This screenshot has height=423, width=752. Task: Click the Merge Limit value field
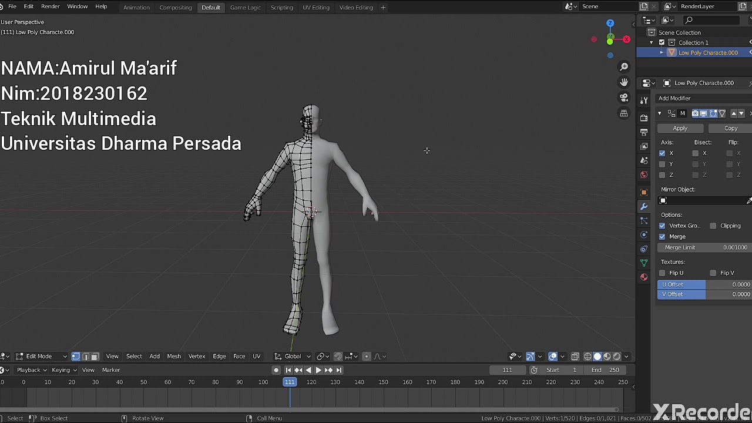pos(704,248)
